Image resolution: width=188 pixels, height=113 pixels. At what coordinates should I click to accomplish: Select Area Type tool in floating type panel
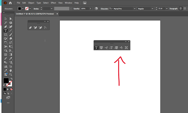point(101,48)
